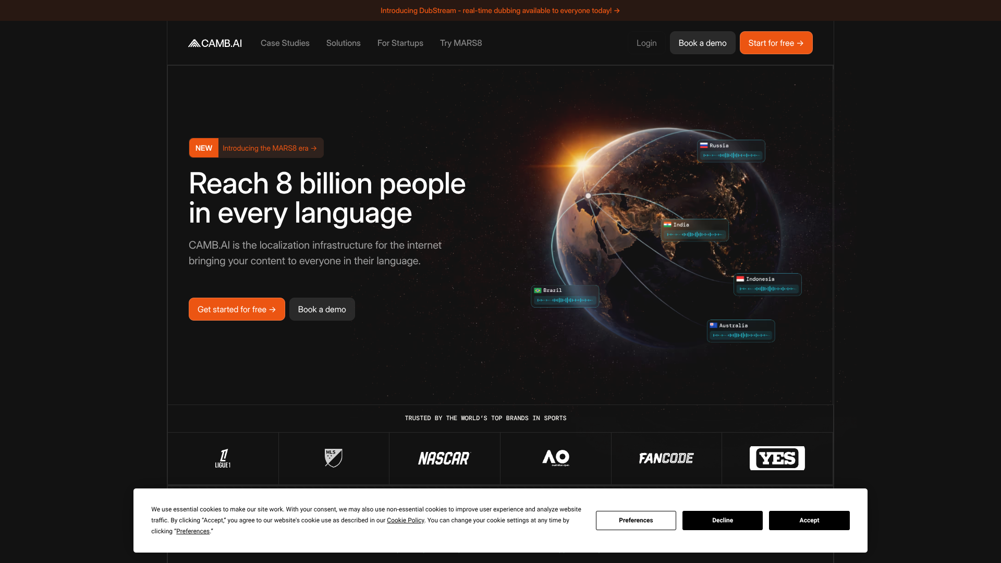Click the MLS shield logo

coord(334,458)
